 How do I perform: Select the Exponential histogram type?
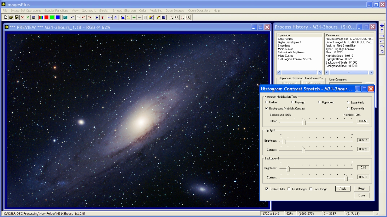click(348, 108)
